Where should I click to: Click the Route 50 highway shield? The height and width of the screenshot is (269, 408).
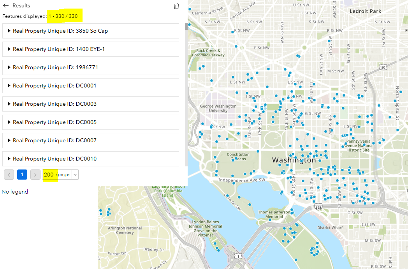tap(384, 68)
